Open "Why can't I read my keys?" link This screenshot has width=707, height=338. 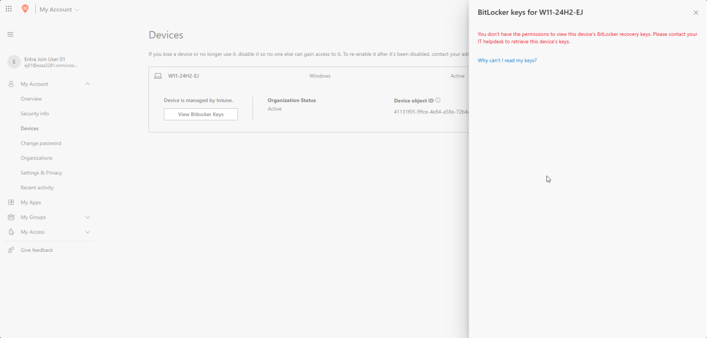507,61
